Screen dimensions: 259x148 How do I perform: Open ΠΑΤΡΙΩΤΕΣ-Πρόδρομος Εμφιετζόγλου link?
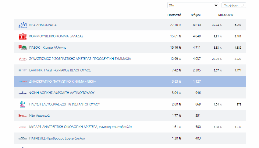point(57,138)
